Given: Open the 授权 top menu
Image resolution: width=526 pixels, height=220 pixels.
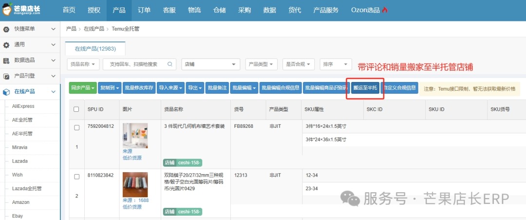Looking at the screenshot, I should click(94, 10).
